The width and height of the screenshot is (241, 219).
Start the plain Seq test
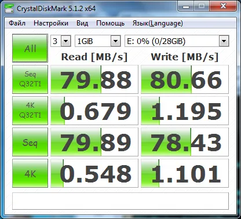click(x=30, y=142)
